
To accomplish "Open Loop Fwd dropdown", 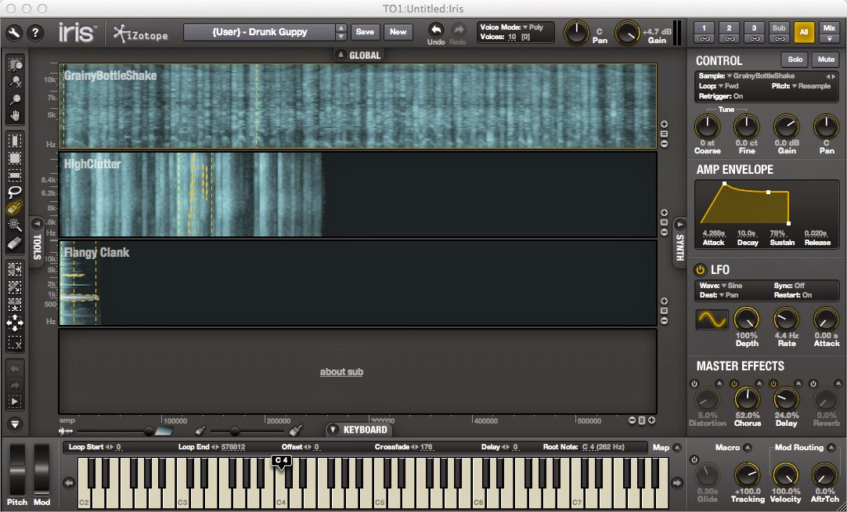I will pyautogui.click(x=727, y=86).
